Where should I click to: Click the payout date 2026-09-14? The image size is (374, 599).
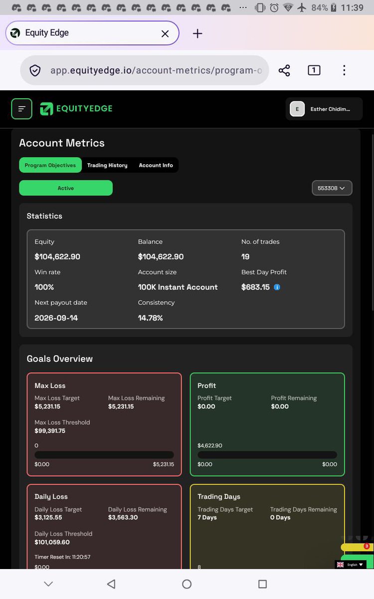click(56, 318)
